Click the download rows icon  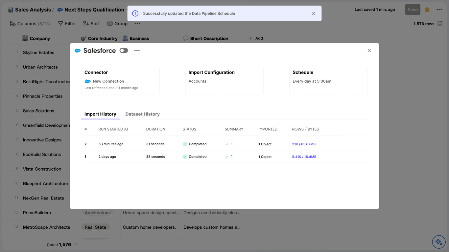440,24
